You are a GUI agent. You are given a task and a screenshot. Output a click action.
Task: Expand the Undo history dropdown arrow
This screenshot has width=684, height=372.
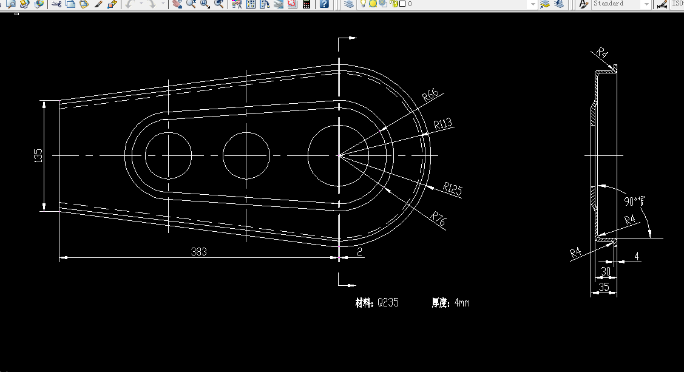point(141,4)
